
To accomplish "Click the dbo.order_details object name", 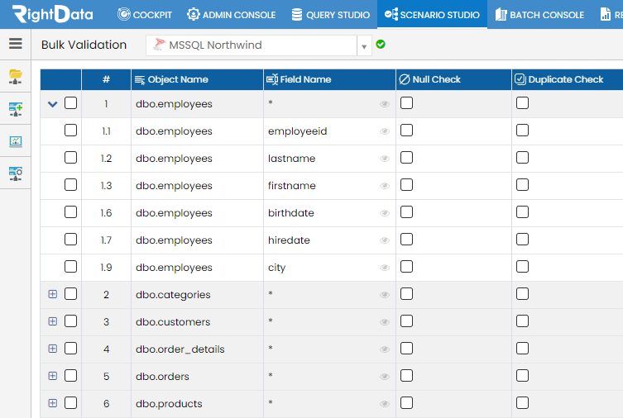I will coord(180,349).
